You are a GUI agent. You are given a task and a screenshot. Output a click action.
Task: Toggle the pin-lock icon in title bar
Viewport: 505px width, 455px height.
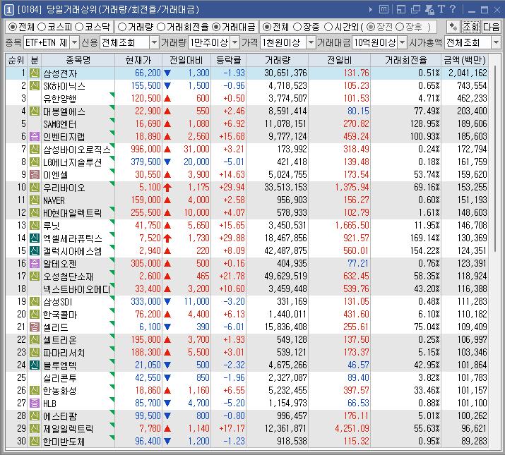[429, 10]
